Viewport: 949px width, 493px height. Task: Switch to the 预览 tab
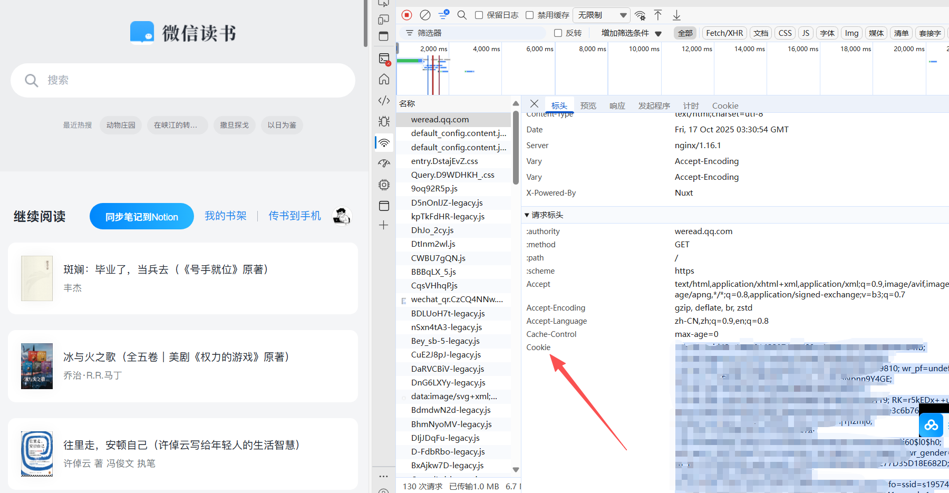[588, 105]
